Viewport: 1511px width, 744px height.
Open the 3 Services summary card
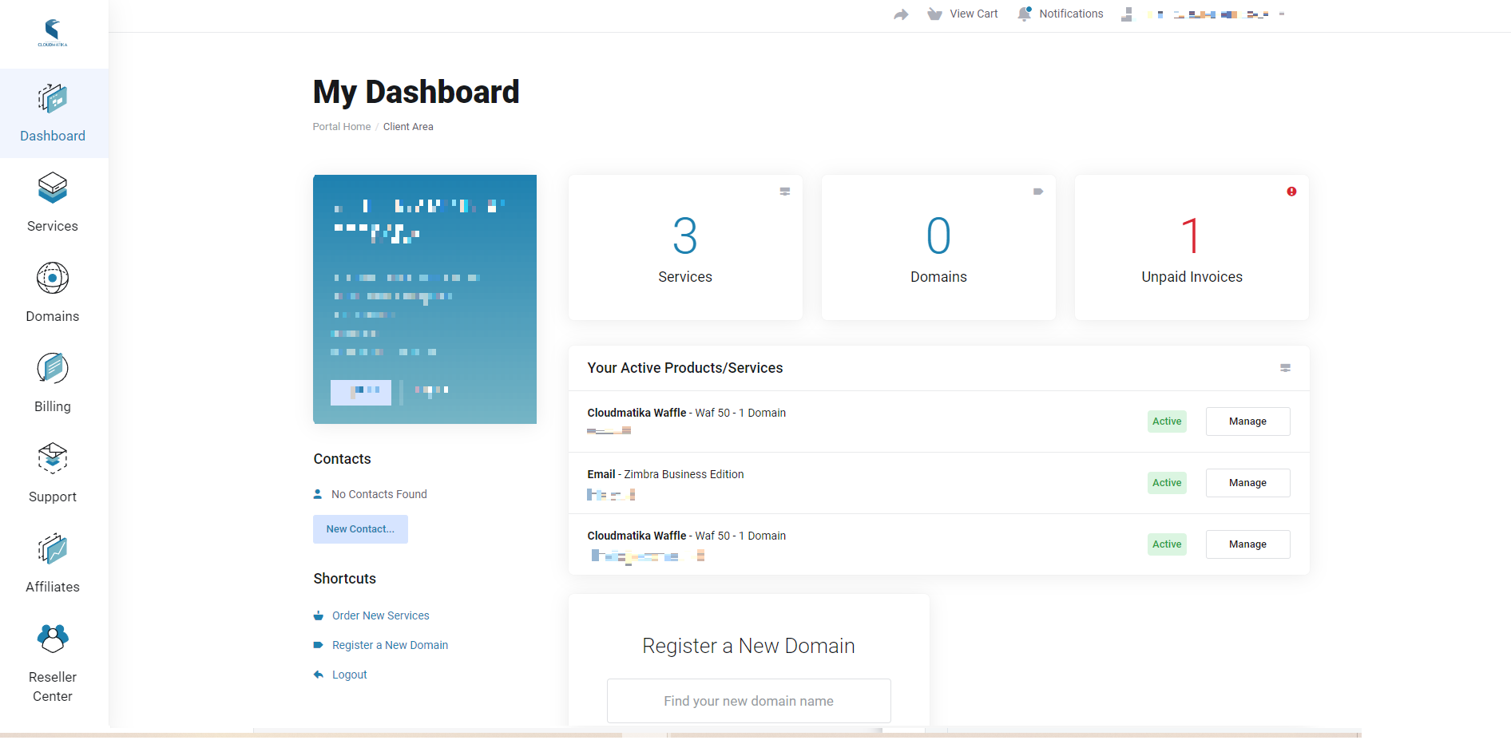685,247
